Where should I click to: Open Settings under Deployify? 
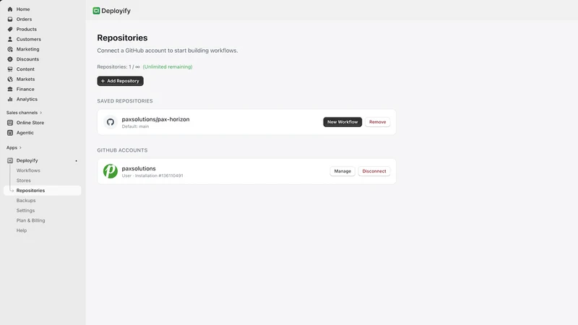pyautogui.click(x=25, y=210)
